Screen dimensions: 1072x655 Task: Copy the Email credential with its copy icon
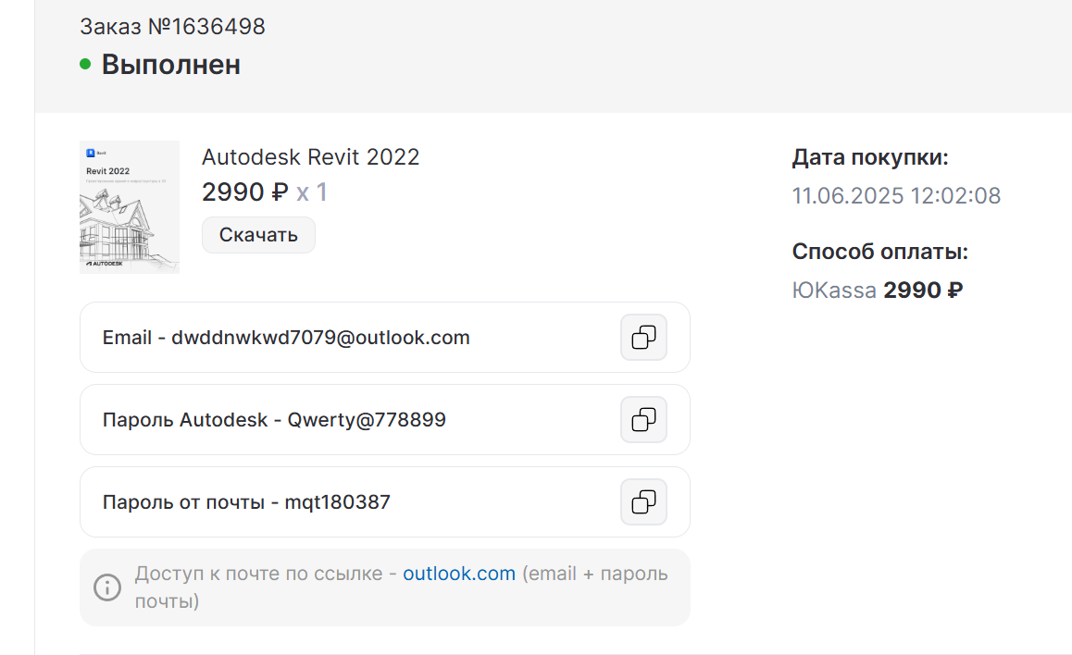[x=643, y=338]
